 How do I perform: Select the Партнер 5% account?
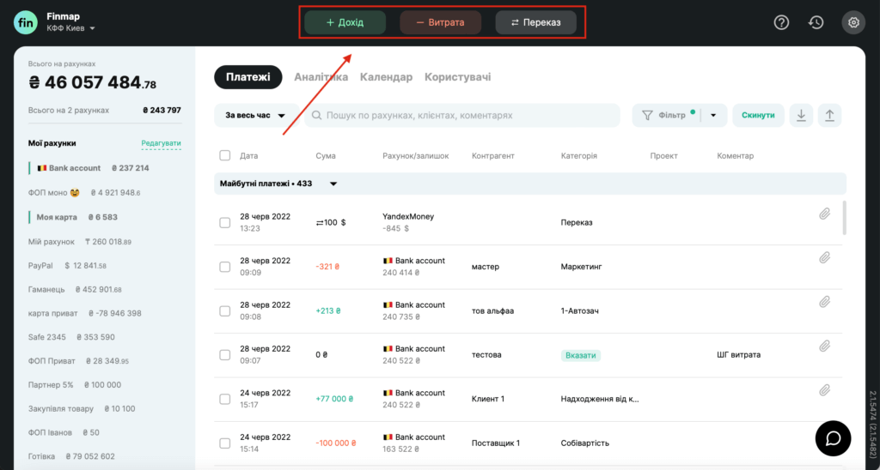pyautogui.click(x=75, y=385)
